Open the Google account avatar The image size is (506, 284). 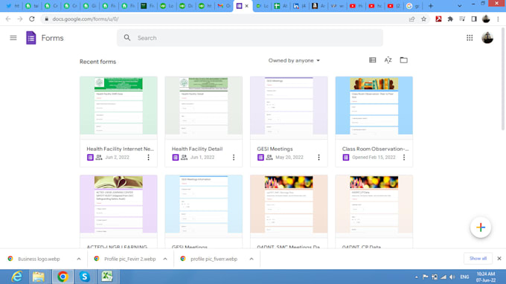(x=487, y=38)
